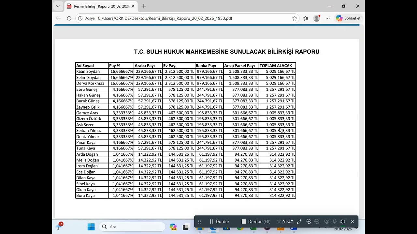This screenshot has width=417, height=234.
Task: Toggle microphone recording
Action: tap(335, 222)
